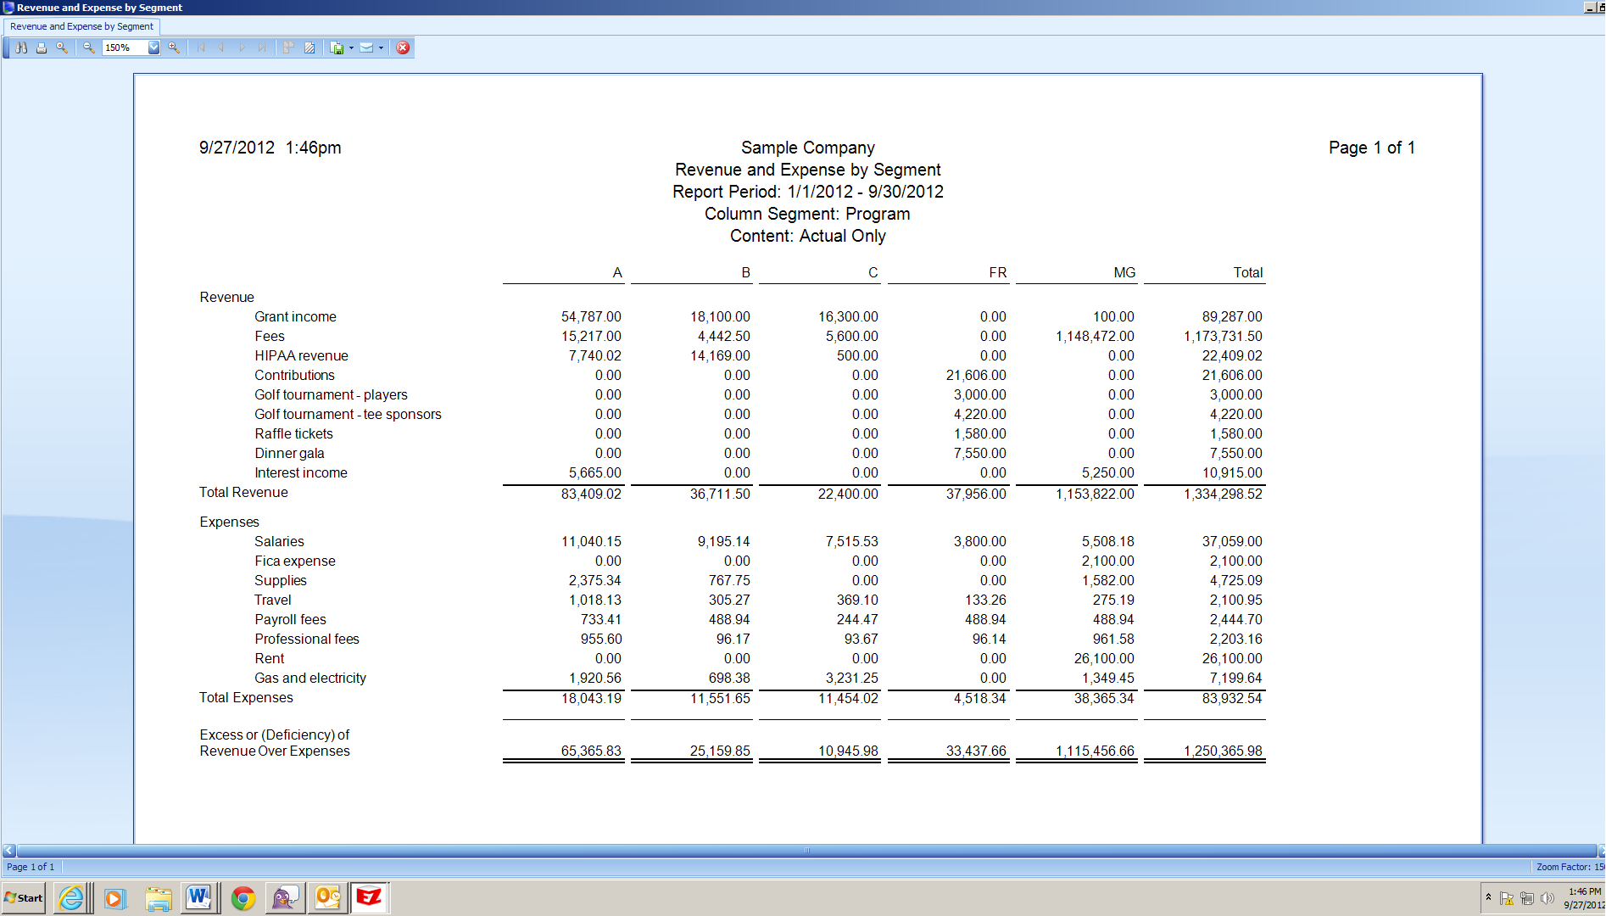
Task: Open Windows Media Player from the taskbar
Action: pyautogui.click(x=114, y=898)
